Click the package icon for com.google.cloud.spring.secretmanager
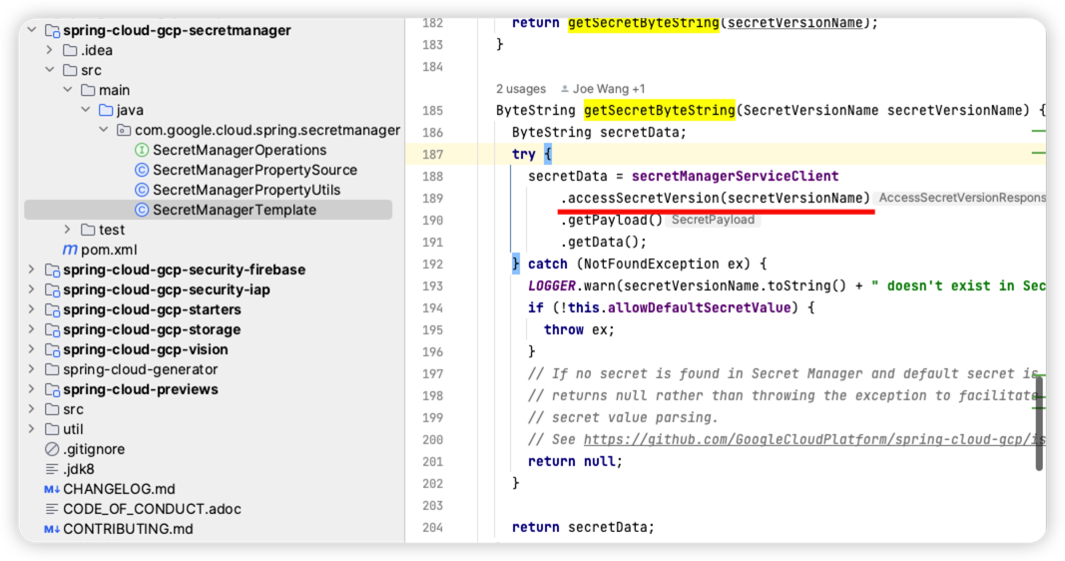This screenshot has width=1065, height=561. coord(124,130)
